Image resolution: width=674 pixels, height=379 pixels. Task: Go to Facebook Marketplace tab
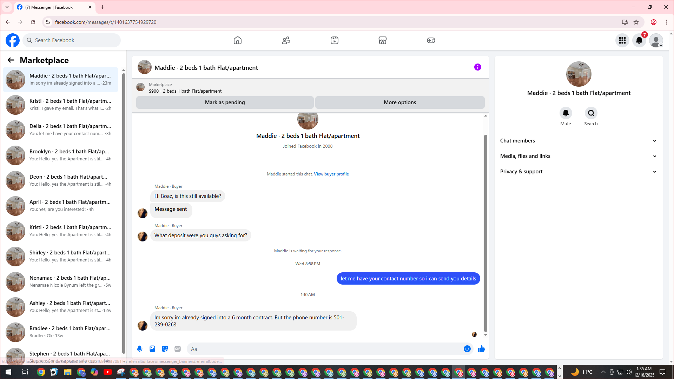pos(383,40)
